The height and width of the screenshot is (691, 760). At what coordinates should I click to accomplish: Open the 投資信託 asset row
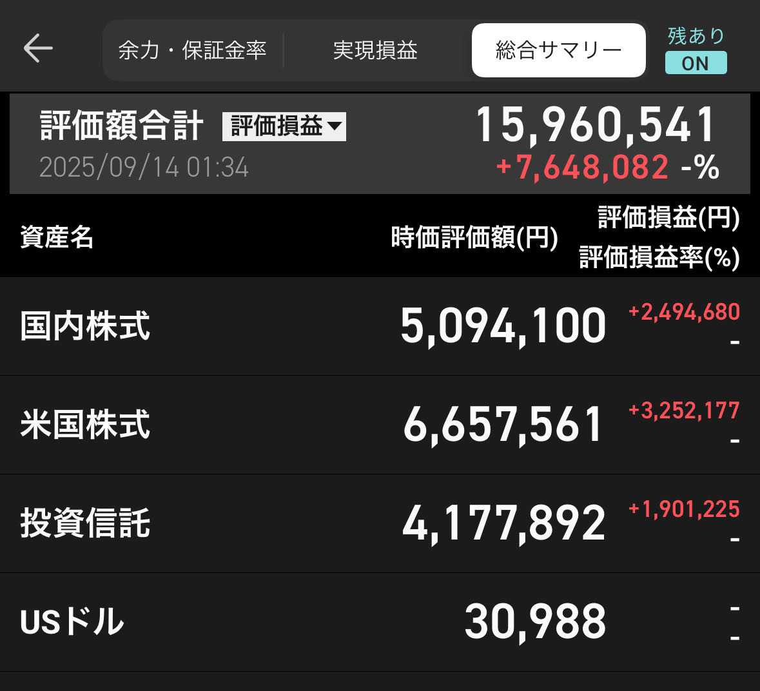click(x=380, y=524)
